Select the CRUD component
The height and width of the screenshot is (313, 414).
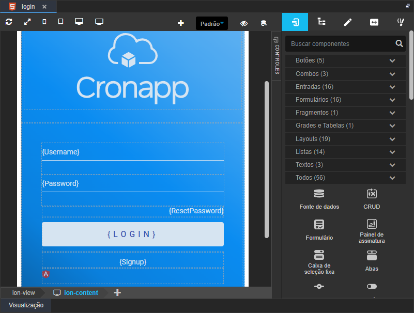click(372, 199)
